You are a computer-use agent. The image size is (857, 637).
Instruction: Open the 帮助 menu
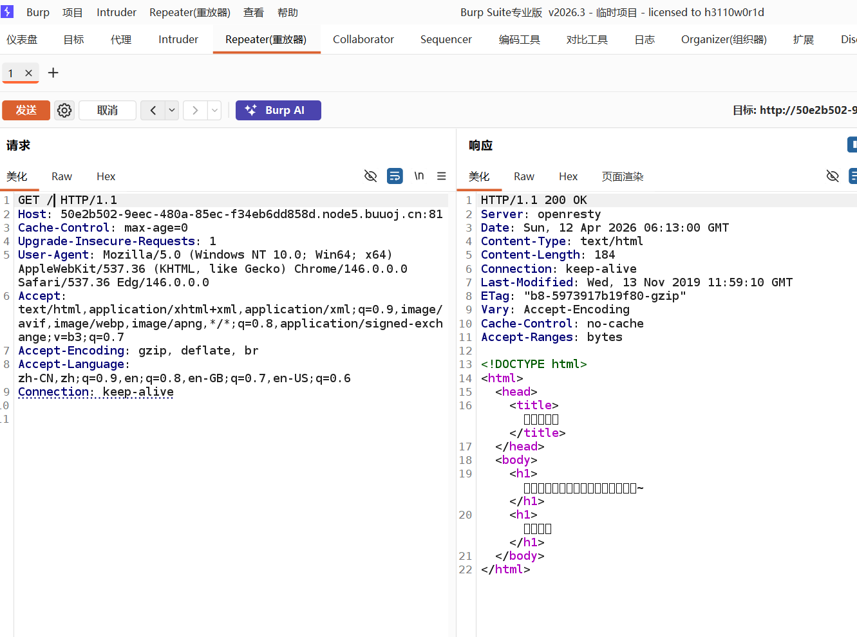(x=288, y=12)
